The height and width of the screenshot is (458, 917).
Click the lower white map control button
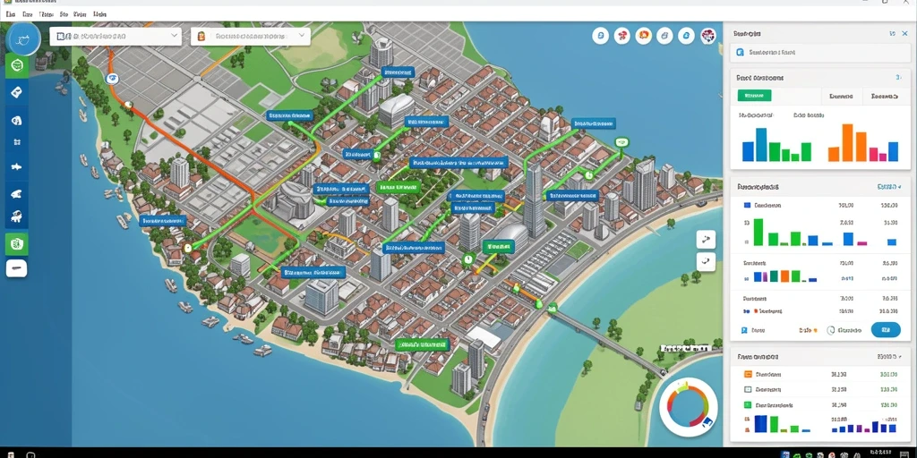coord(706,262)
